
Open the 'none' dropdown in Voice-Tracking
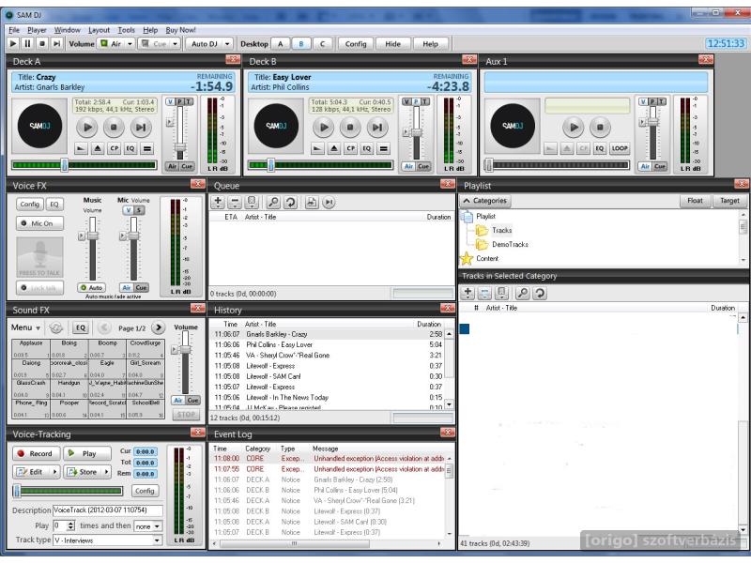click(157, 525)
